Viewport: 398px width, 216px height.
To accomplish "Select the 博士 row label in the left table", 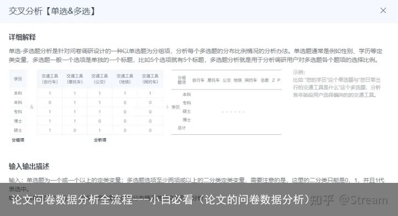I will [x=18, y=121].
